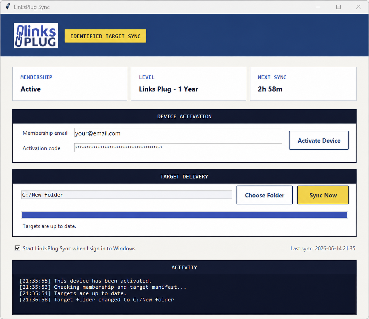Click the Activation code label
Viewport: 369px width, 319px height.
41,148
